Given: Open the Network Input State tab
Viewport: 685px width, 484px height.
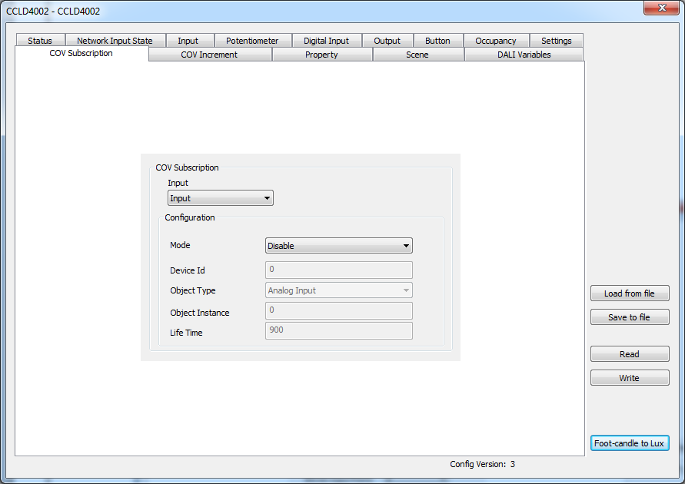Looking at the screenshot, I should (x=115, y=41).
